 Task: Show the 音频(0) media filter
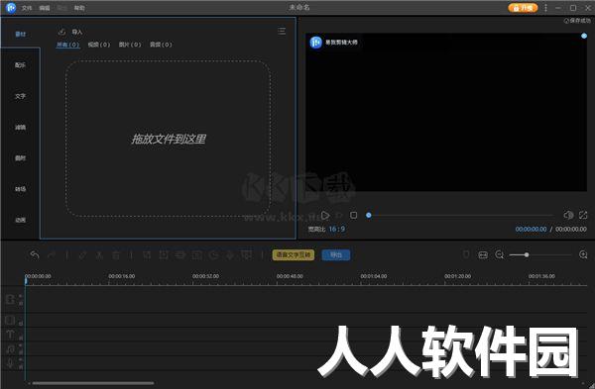coord(161,45)
